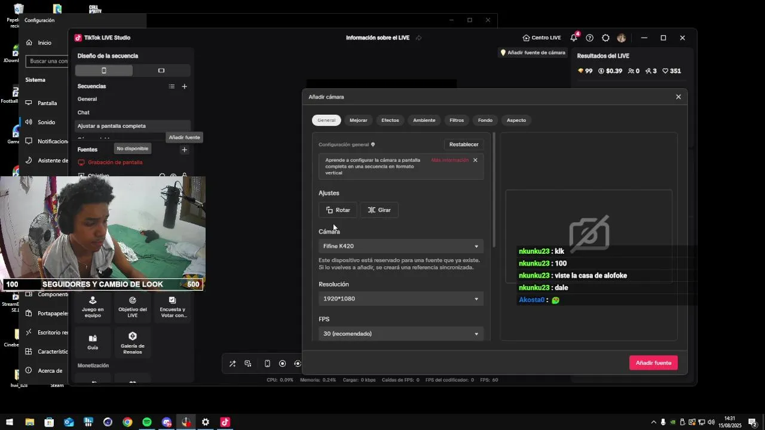
Task: Open the notifications bell
Action: pyautogui.click(x=574, y=38)
